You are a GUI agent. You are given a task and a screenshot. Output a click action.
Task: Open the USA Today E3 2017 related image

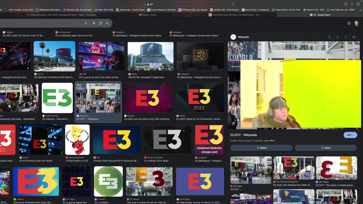[336, 168]
